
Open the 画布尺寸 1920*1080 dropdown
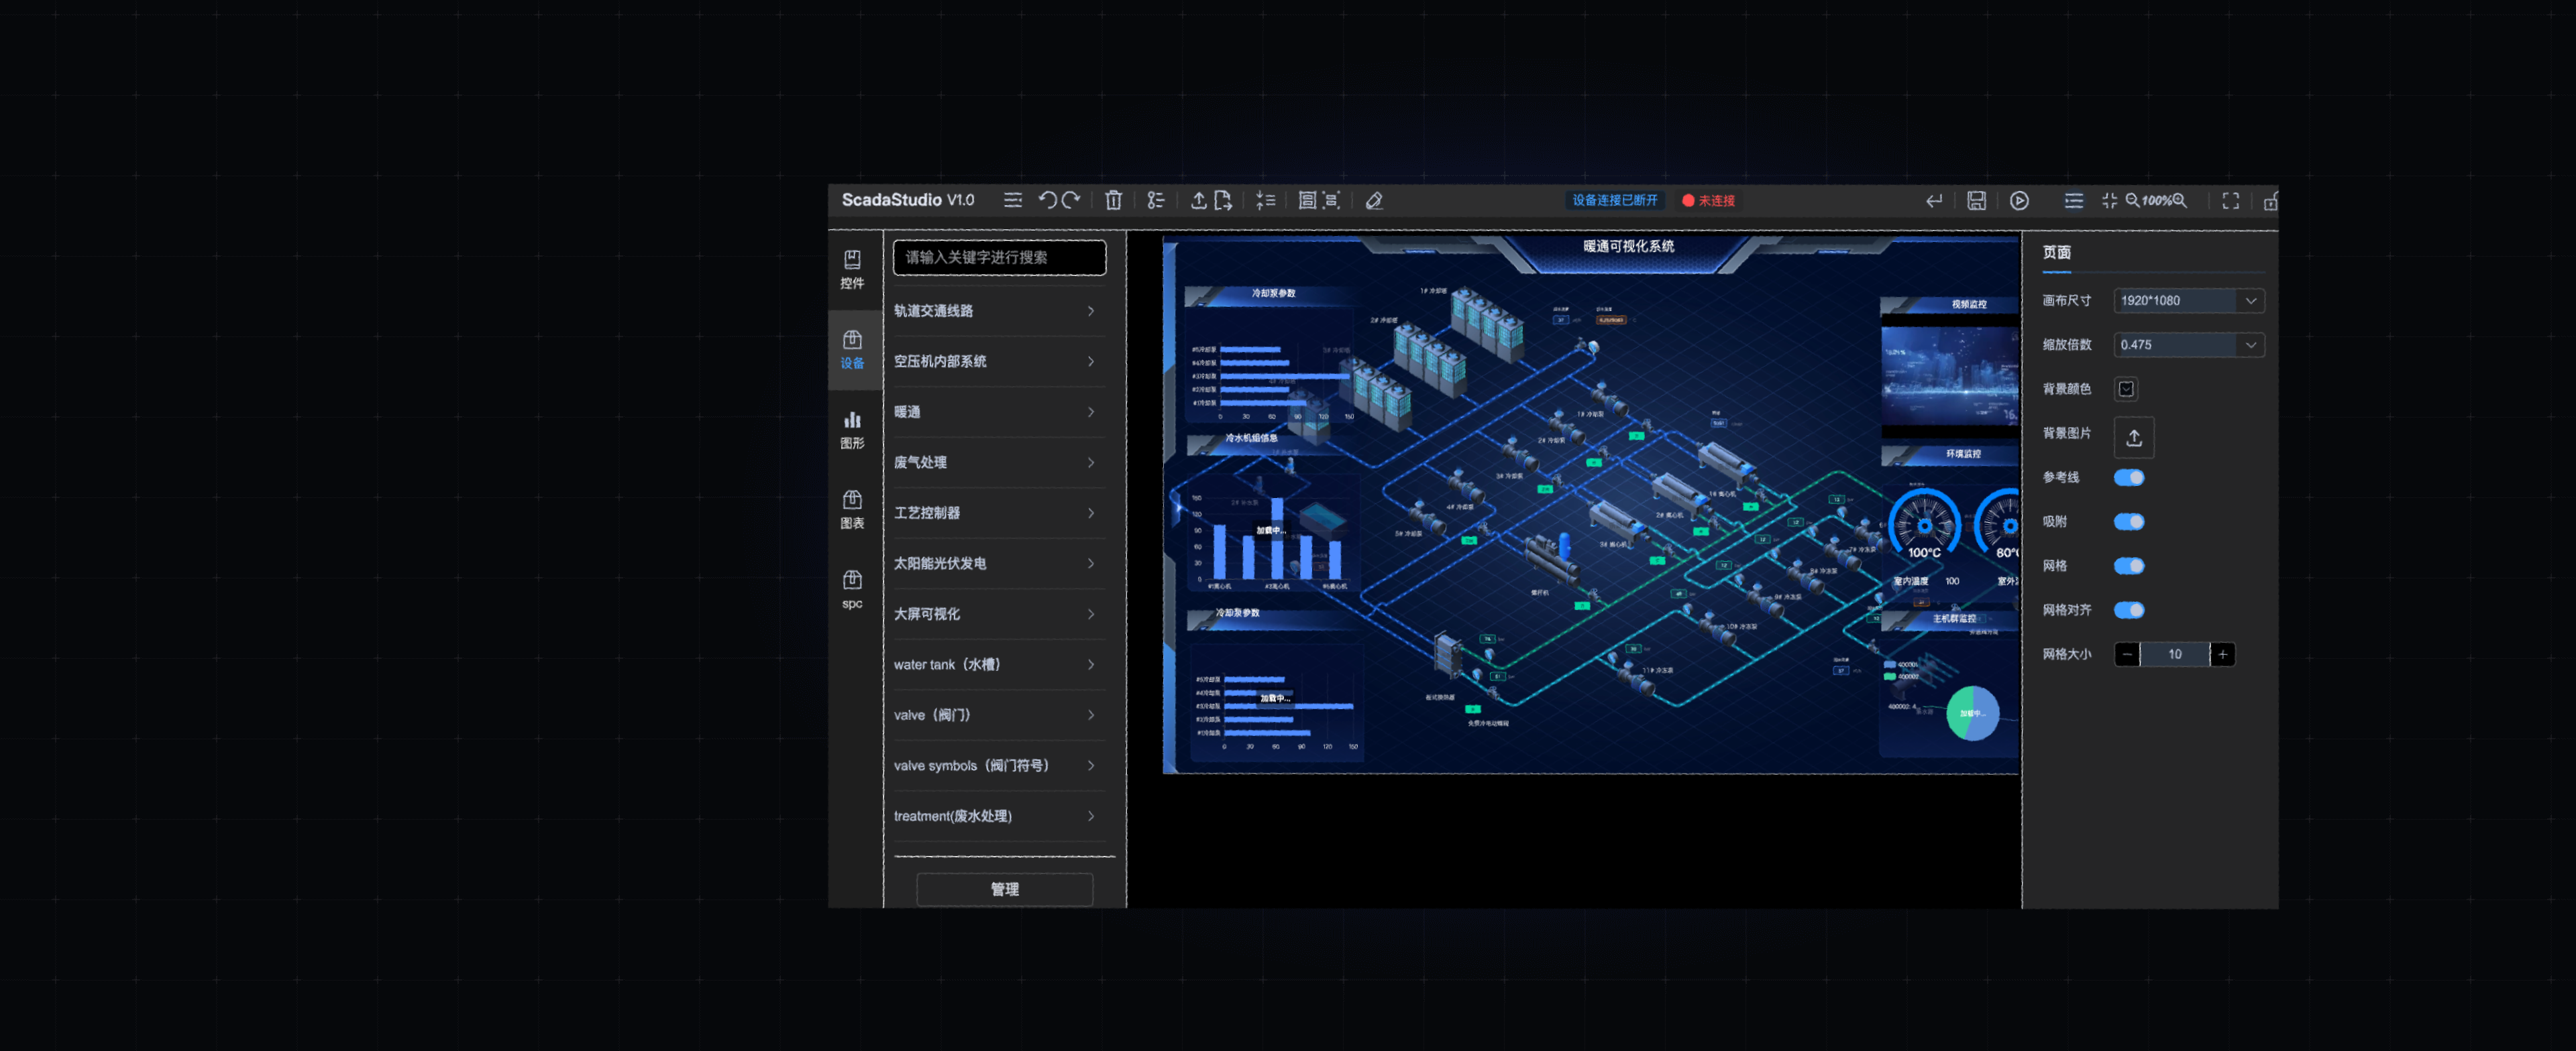[2188, 301]
